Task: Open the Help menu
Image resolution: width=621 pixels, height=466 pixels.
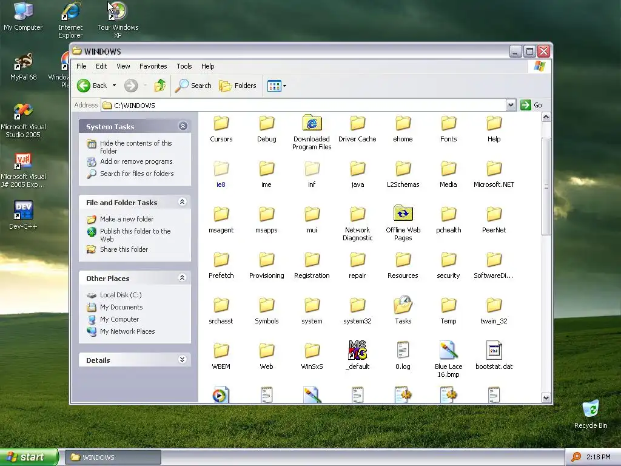Action: (x=207, y=66)
